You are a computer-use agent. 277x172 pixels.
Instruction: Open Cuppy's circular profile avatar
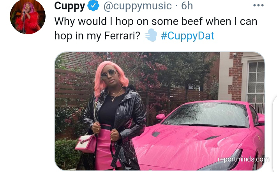pos(28,16)
